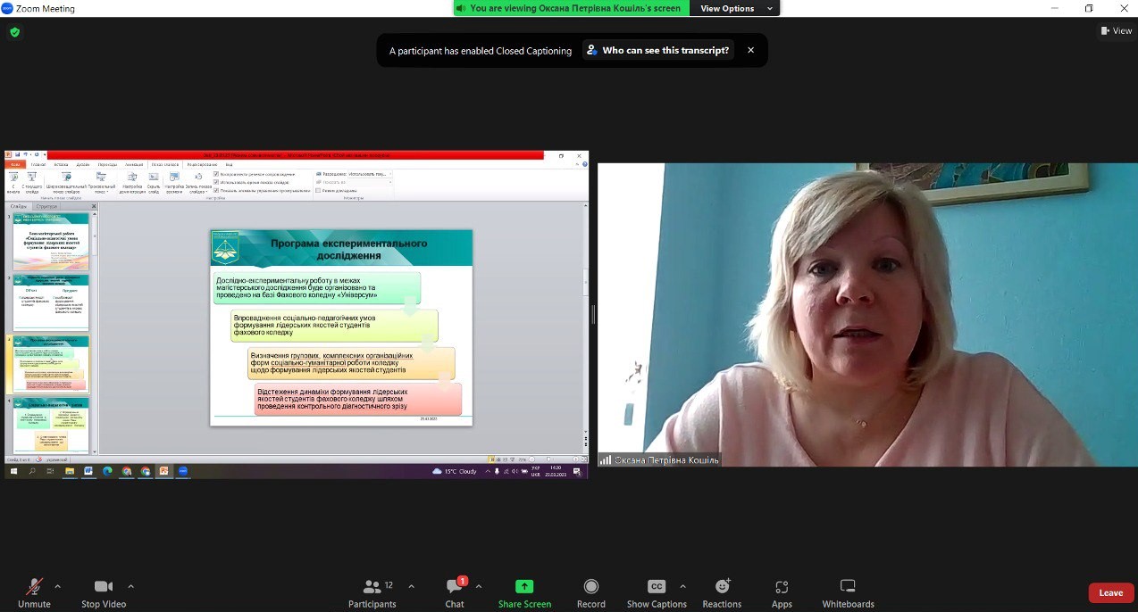Dismiss the Closed Captioning notification

[x=750, y=50]
